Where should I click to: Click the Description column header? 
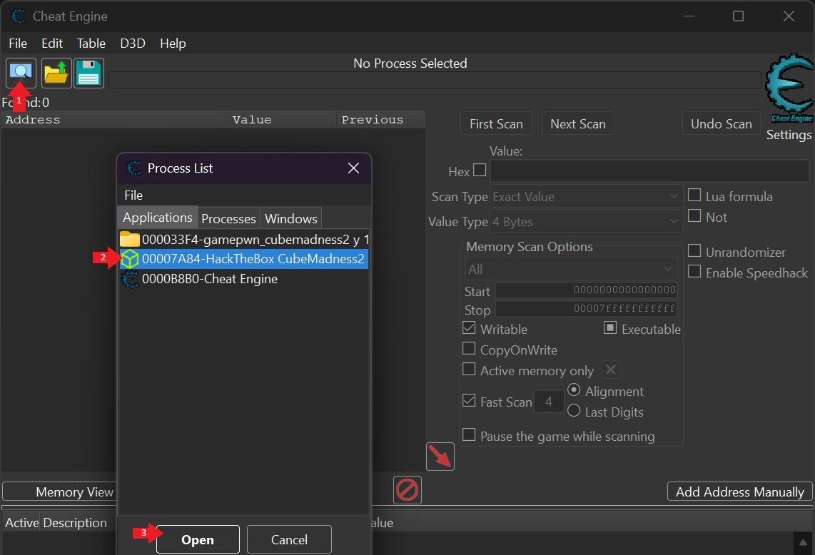[x=79, y=523]
